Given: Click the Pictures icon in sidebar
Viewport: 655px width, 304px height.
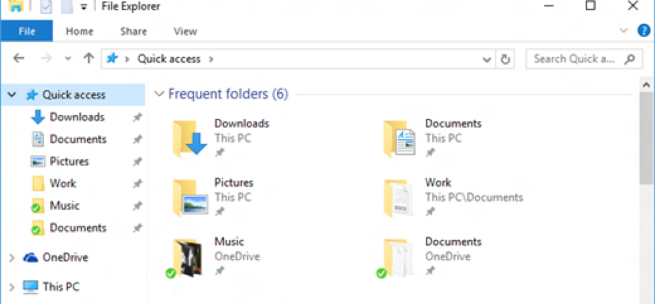Looking at the screenshot, I should [38, 161].
